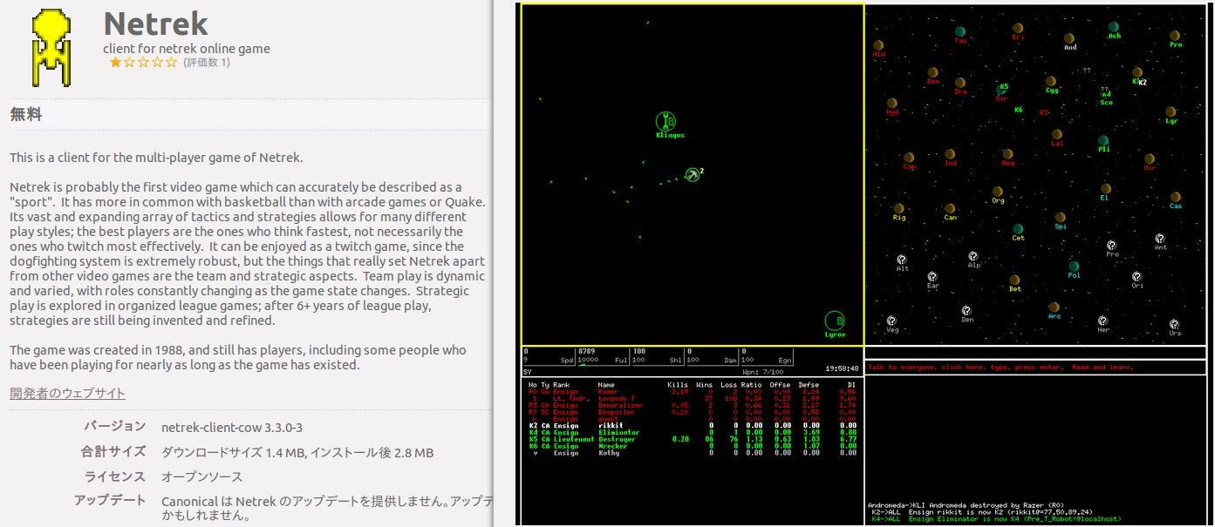1215x527 pixels.
Task: Click the rikkit row in the player list
Action: [x=692, y=426]
